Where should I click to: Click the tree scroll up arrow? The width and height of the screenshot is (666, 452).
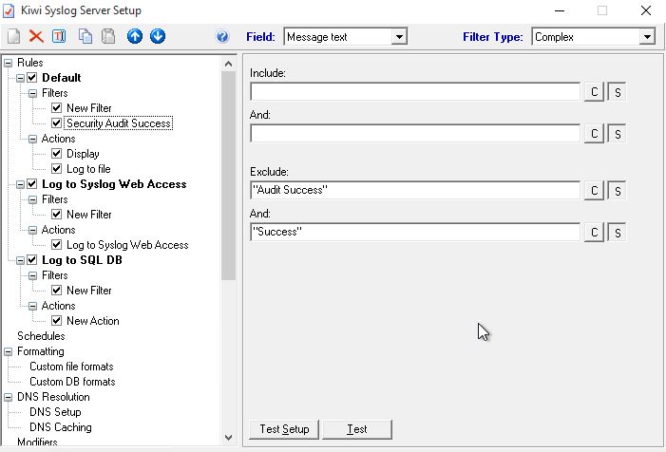[x=229, y=64]
